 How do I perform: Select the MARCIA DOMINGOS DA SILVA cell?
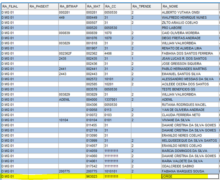[190, 151]
